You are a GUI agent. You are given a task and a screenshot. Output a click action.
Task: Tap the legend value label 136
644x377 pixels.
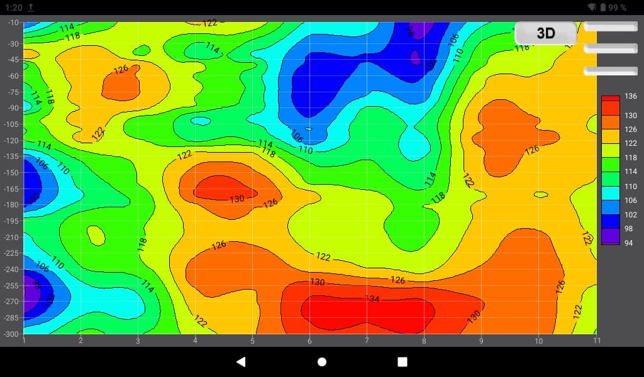(630, 96)
